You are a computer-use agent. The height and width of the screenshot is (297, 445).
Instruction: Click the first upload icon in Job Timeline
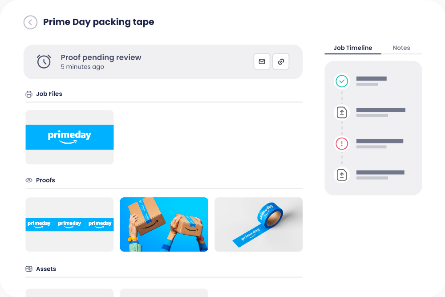[342, 112]
